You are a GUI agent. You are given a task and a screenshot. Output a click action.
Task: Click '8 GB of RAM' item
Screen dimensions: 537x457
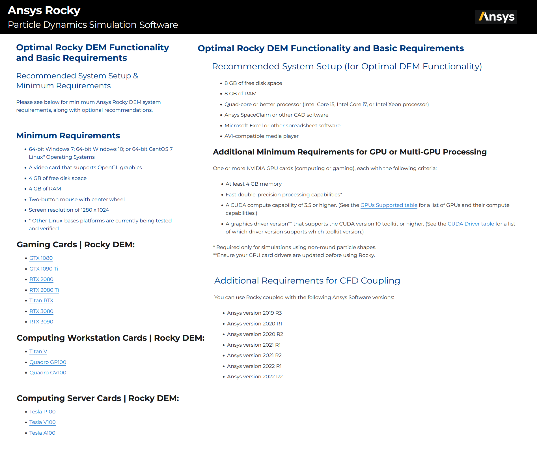(241, 94)
